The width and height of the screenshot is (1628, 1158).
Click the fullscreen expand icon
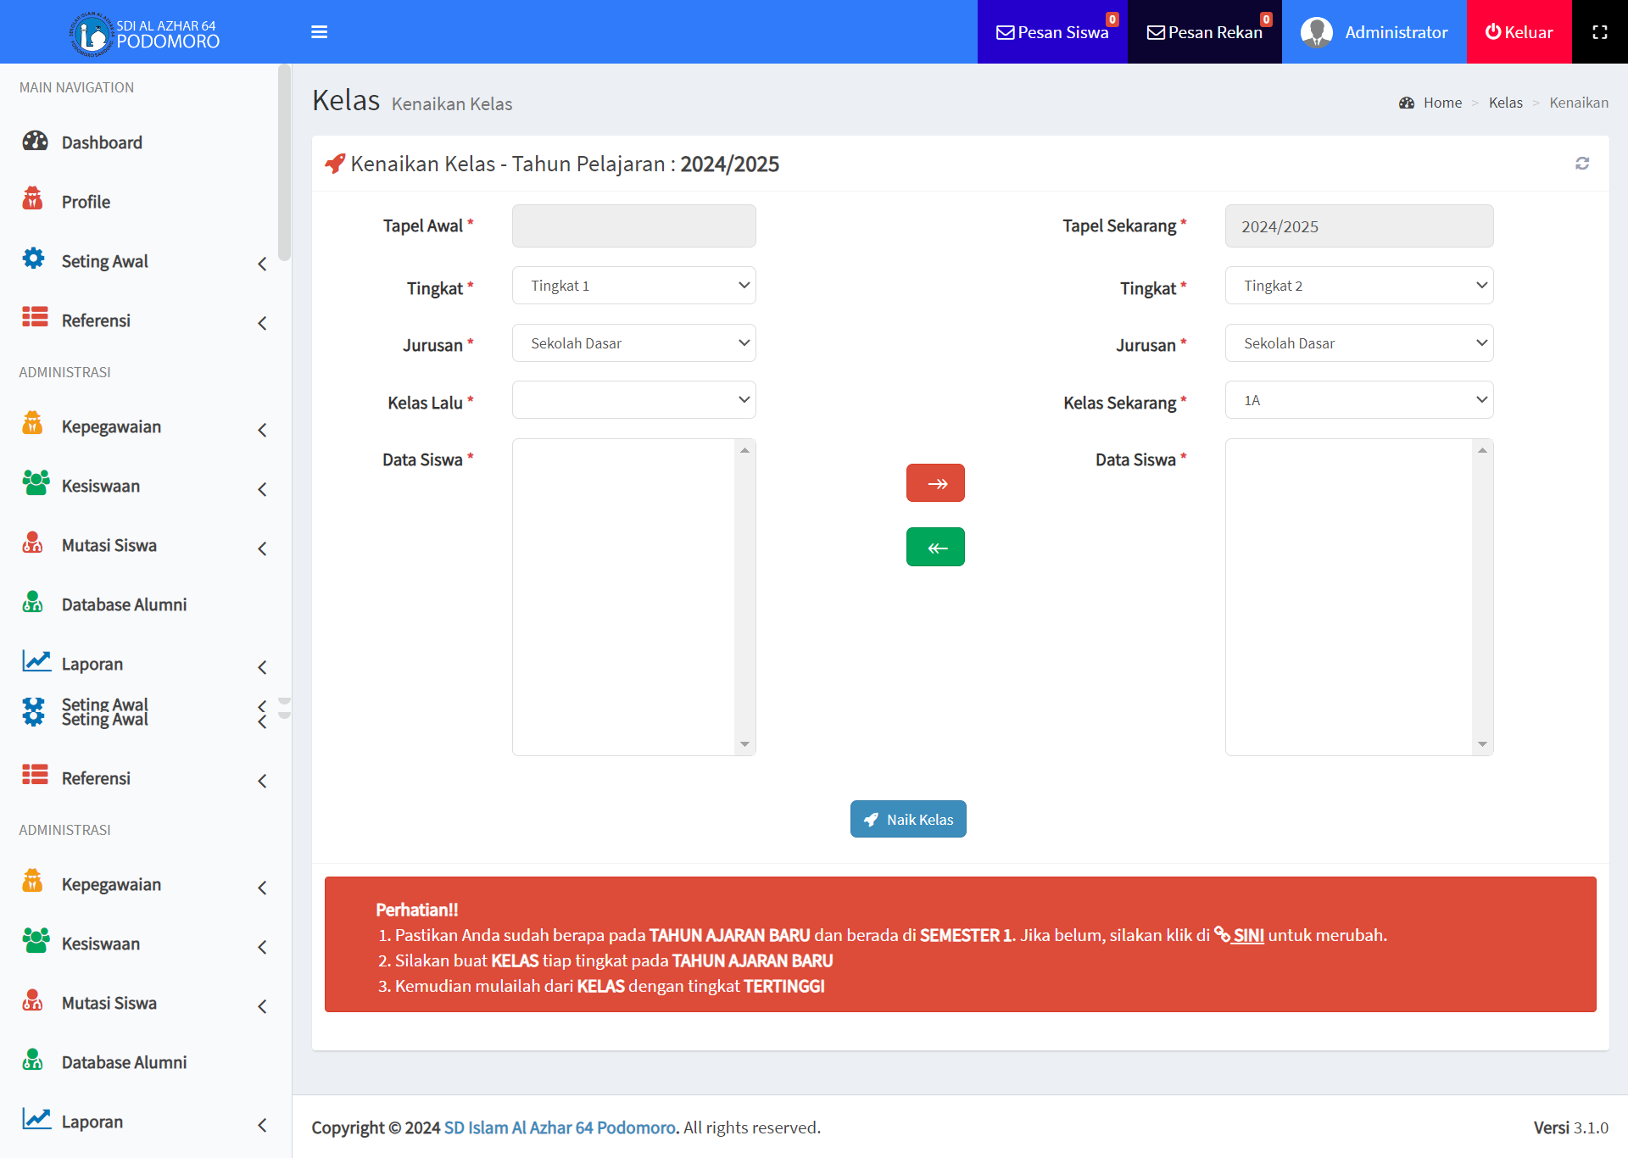1599,32
